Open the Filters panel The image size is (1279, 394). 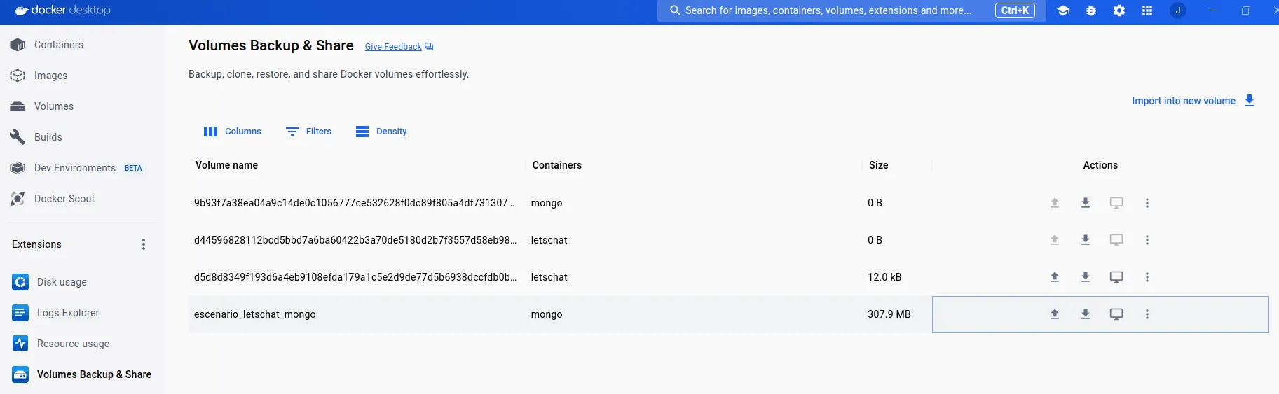pos(309,132)
